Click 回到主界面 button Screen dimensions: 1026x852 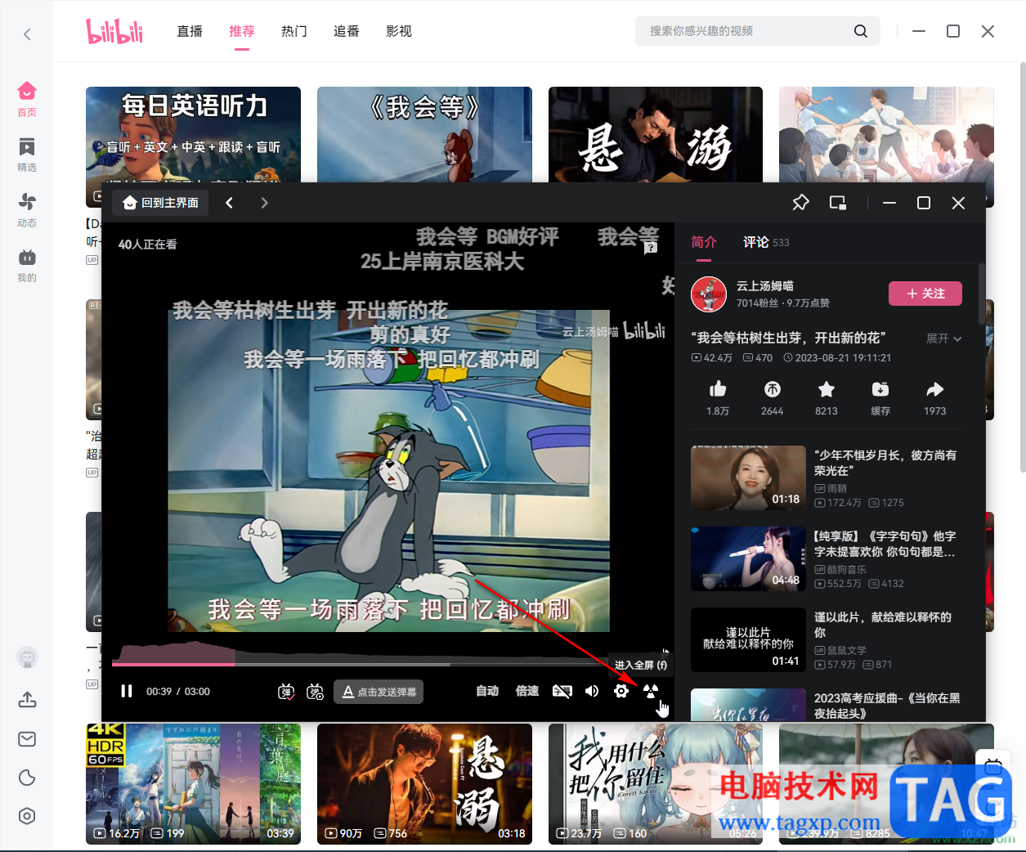tap(160, 203)
